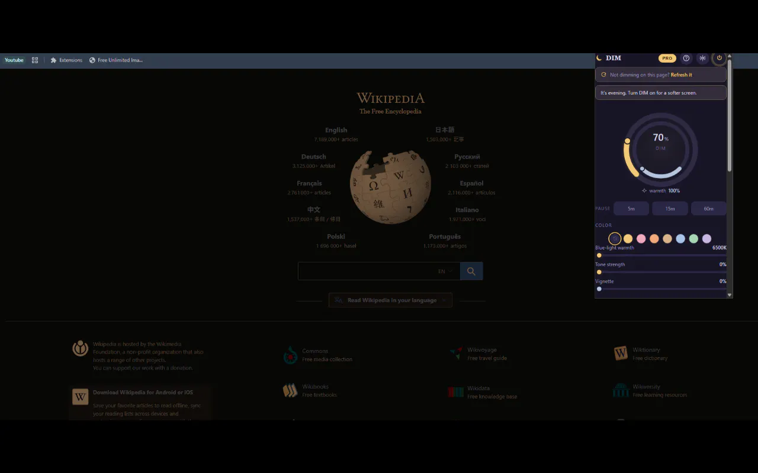Open Italiano Wikipedia link
Image resolution: width=758 pixels, height=473 pixels.
467,210
